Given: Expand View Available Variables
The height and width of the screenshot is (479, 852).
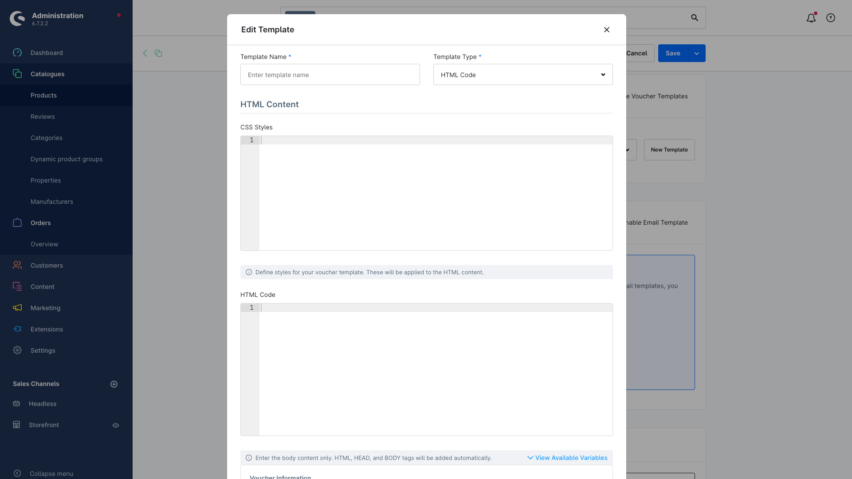Looking at the screenshot, I should point(567,458).
